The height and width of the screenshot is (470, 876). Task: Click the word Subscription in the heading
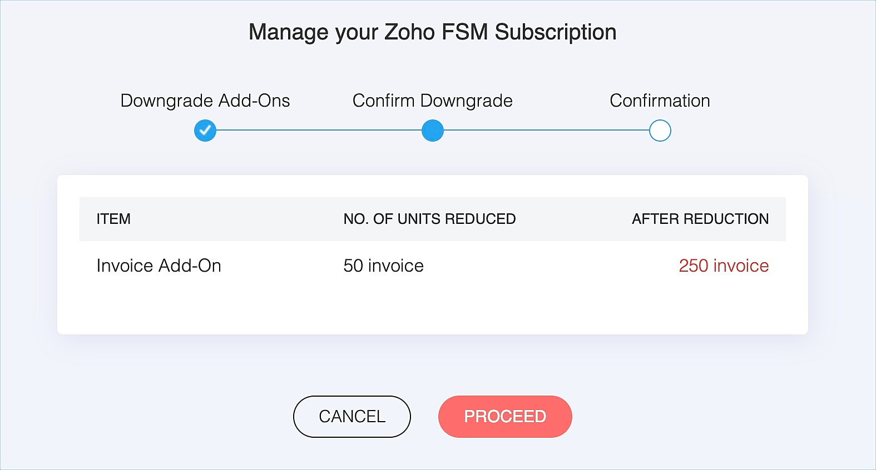556,32
